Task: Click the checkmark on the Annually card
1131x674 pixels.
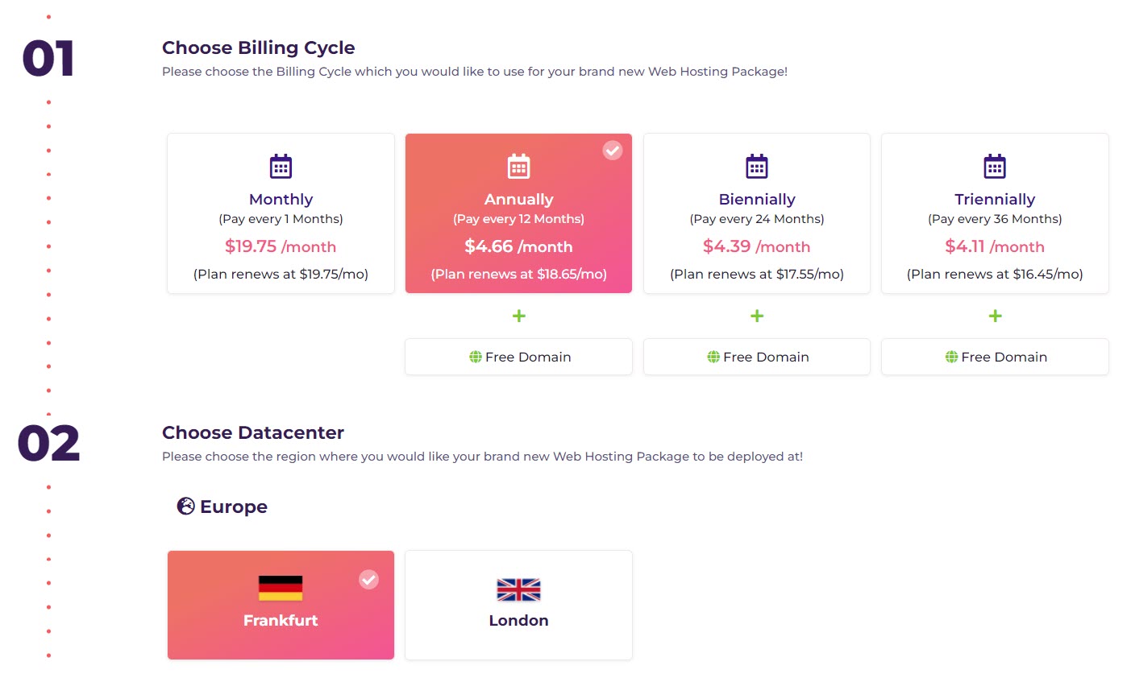Action: pyautogui.click(x=613, y=150)
